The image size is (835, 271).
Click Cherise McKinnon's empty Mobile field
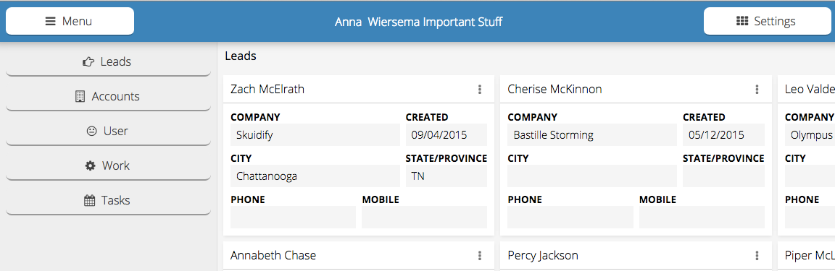[x=702, y=218]
